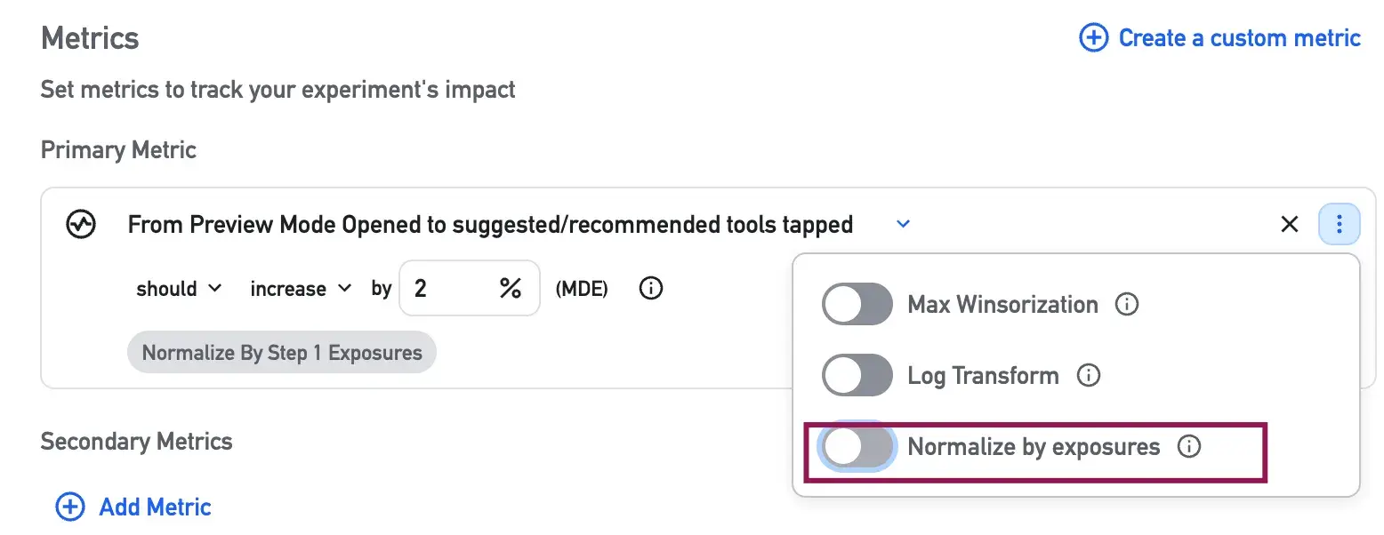Click the info icon beside Normalize by exposures
This screenshot has height=535, width=1384.
(1188, 446)
